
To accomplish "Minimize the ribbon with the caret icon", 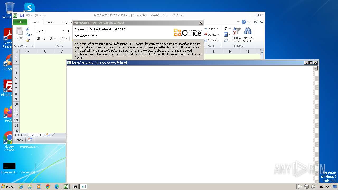I will tap(238, 22).
